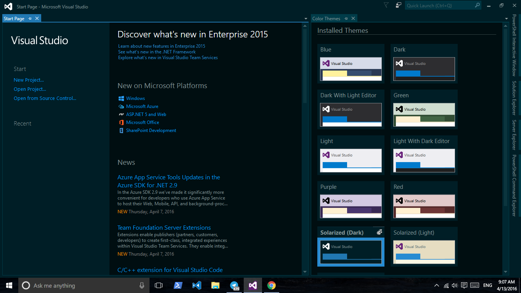Open Visual Studio Code from the taskbar
Viewport: 521px width, 293px height.
coord(196,285)
